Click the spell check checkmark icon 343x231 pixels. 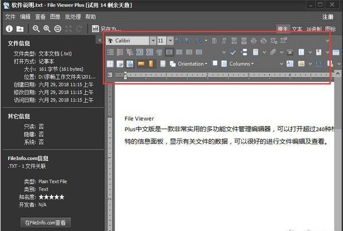pyautogui.click(x=233, y=52)
